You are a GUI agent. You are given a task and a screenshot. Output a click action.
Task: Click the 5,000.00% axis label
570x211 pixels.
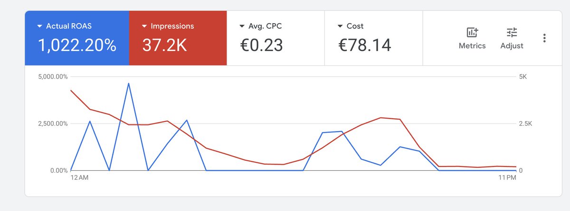(x=52, y=77)
